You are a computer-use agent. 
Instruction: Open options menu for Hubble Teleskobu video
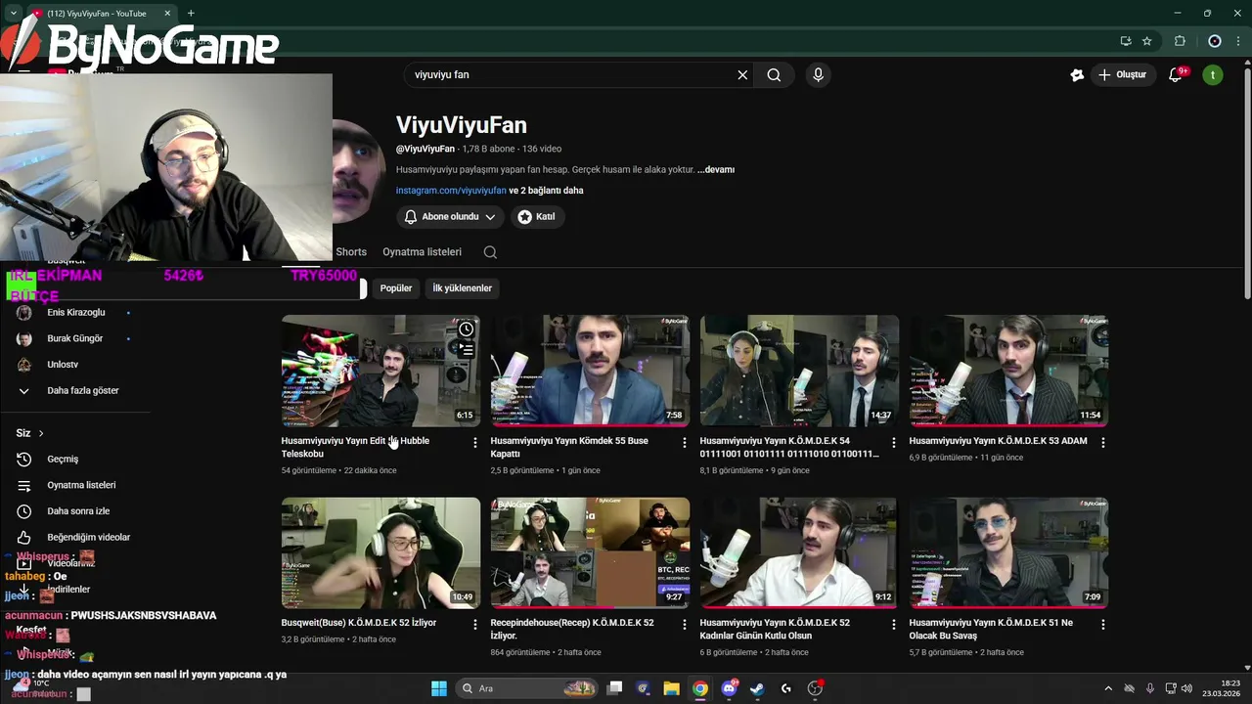coord(475,443)
